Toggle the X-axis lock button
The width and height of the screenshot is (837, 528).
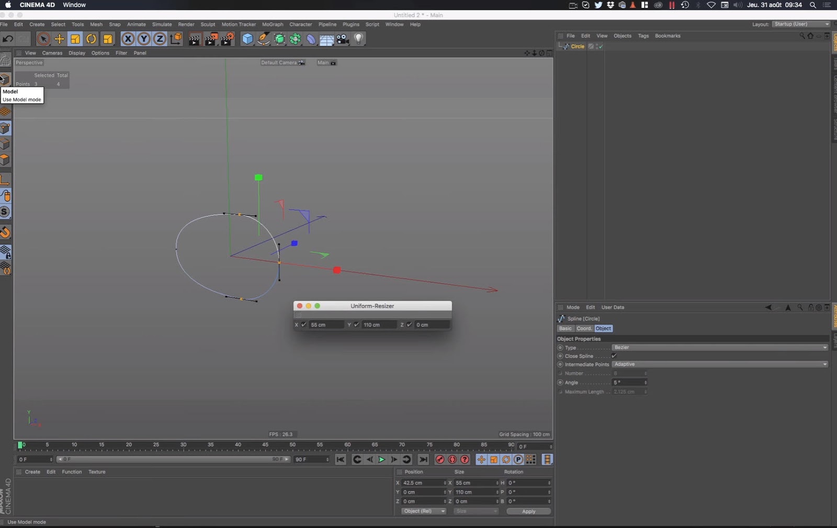click(x=128, y=39)
